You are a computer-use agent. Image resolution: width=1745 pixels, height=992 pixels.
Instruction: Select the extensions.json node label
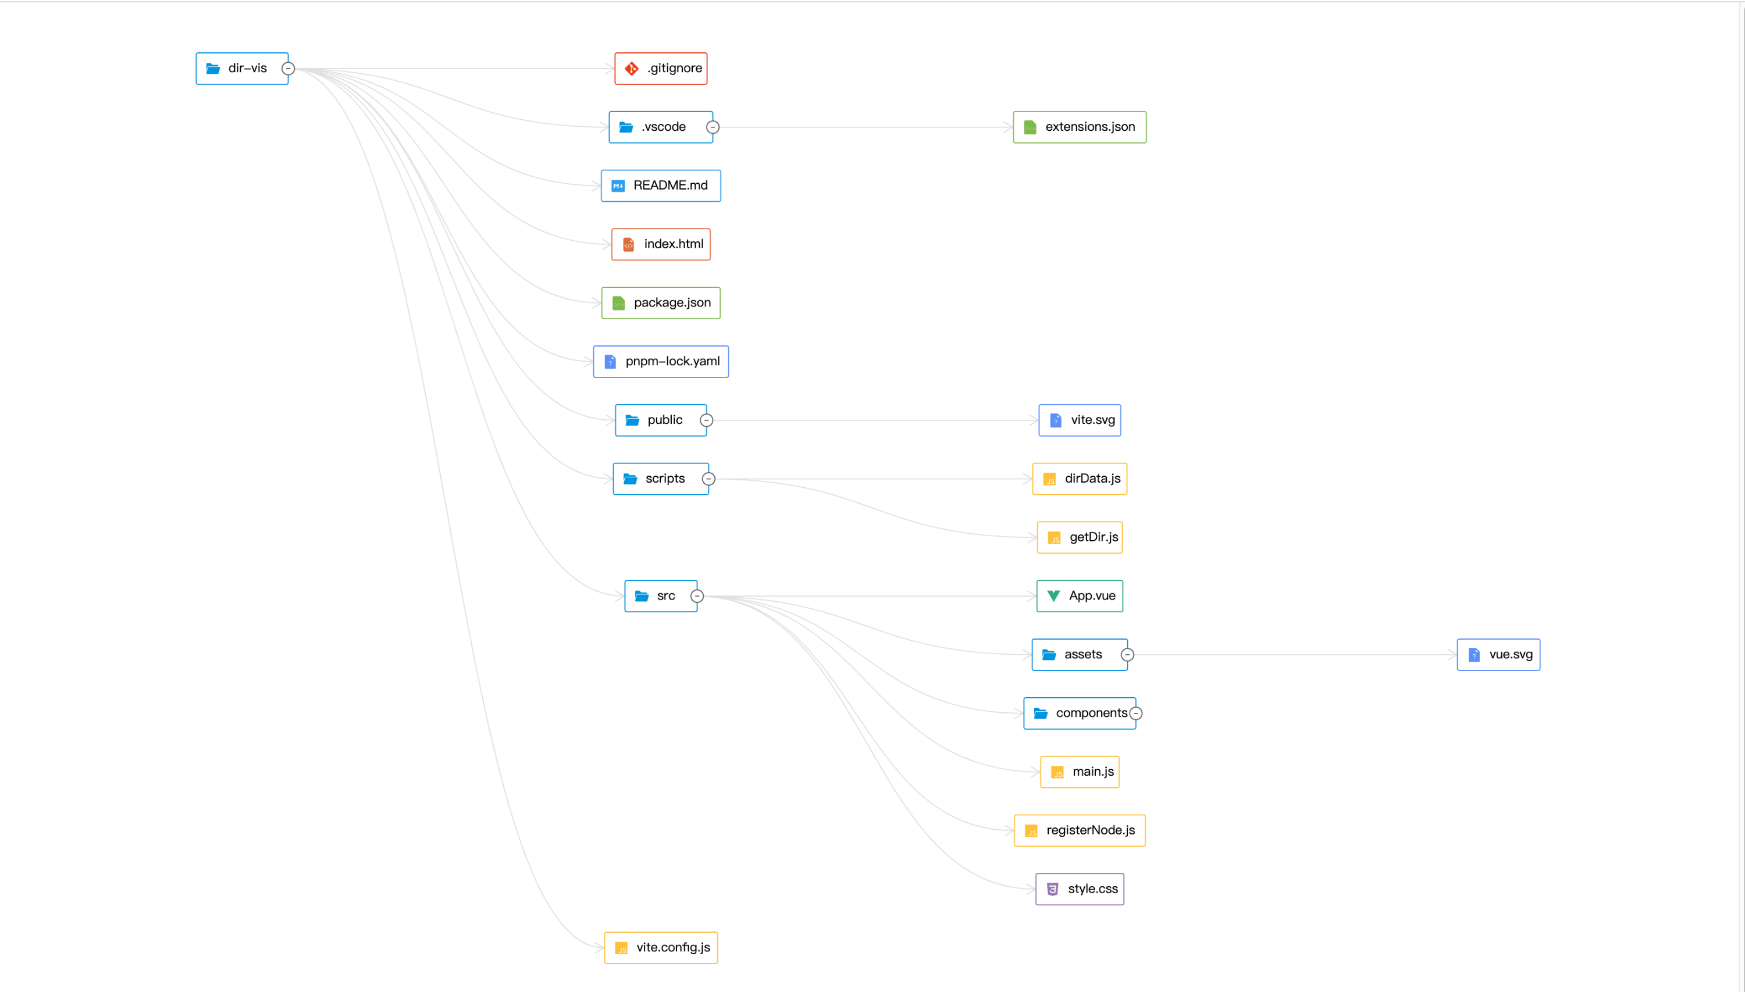point(1090,127)
